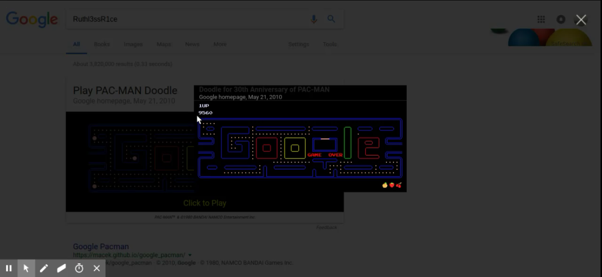Click the 1UP label in the game
Screen dimensions: 602x277
click(204, 106)
